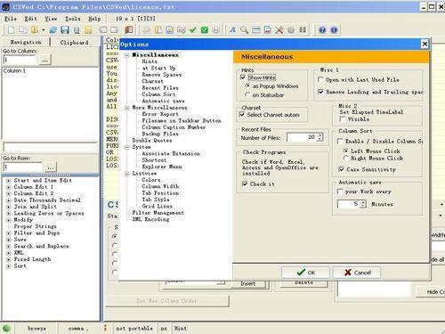Toggle the Case Sensitivity checkbox
The height and width of the screenshot is (334, 445).
pyautogui.click(x=342, y=169)
